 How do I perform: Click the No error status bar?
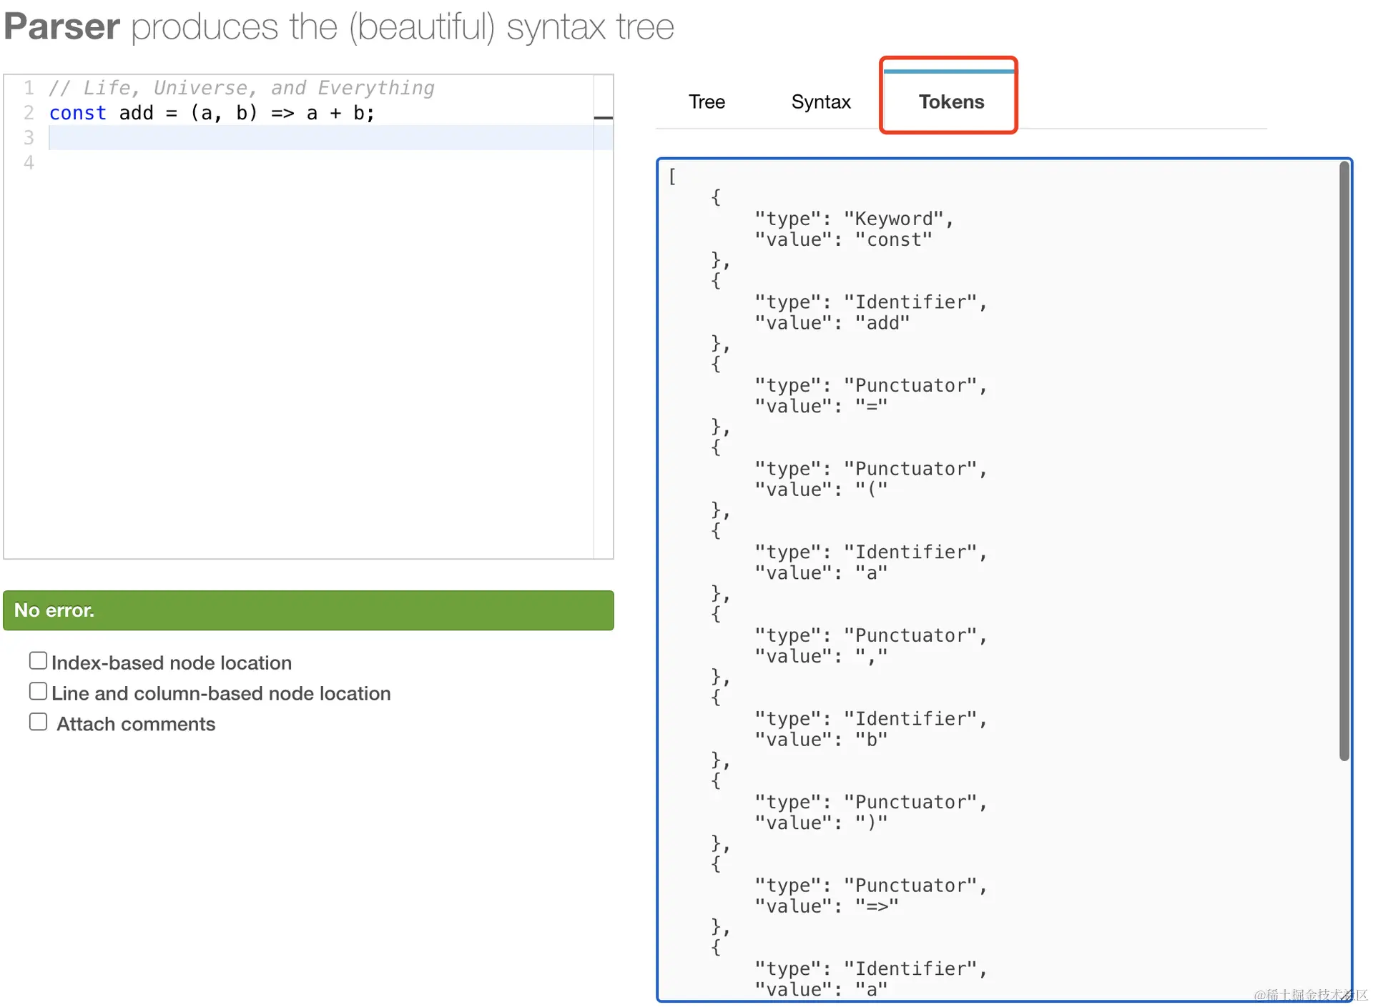tap(308, 610)
